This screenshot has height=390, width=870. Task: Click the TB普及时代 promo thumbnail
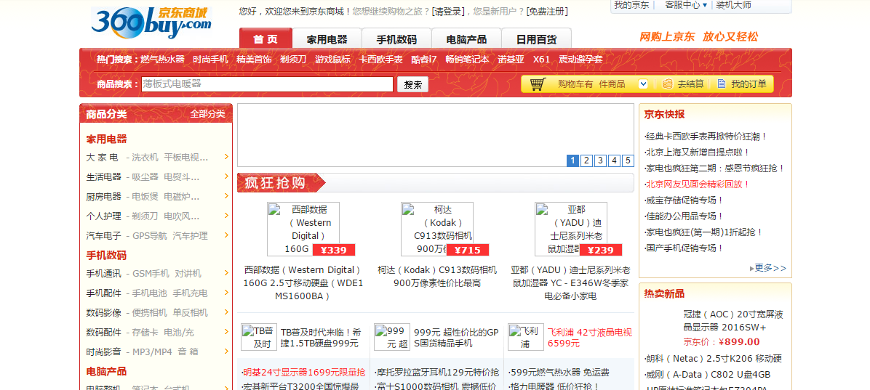click(x=259, y=338)
